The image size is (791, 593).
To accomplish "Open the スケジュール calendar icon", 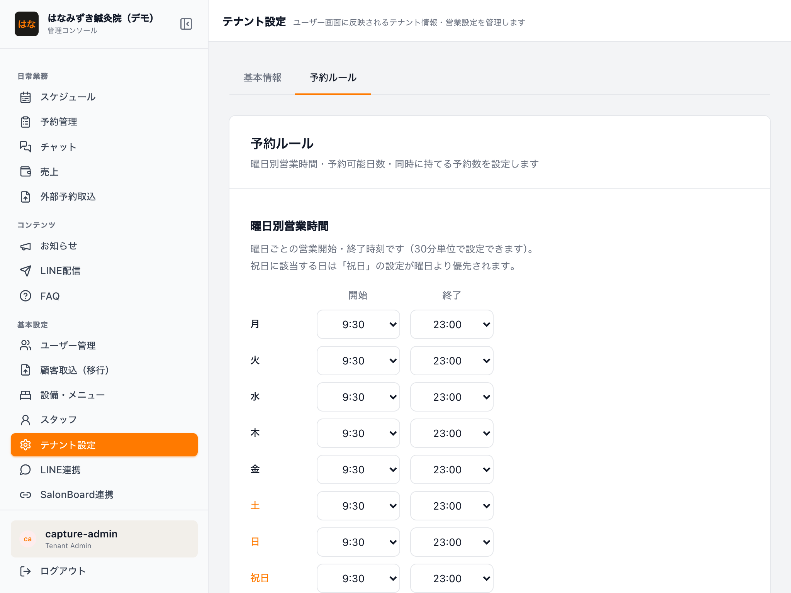I will tap(25, 97).
